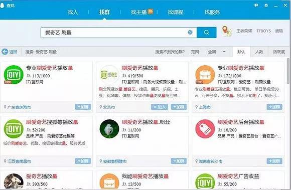Open the 找主播 tab
The height and width of the screenshot is (190, 291).
[139, 12]
